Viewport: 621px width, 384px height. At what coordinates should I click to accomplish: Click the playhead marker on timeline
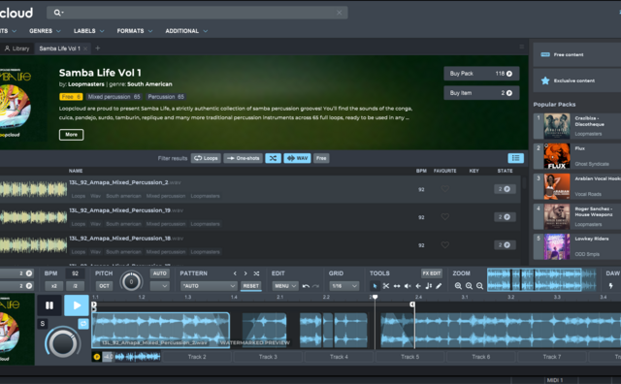tap(375, 297)
